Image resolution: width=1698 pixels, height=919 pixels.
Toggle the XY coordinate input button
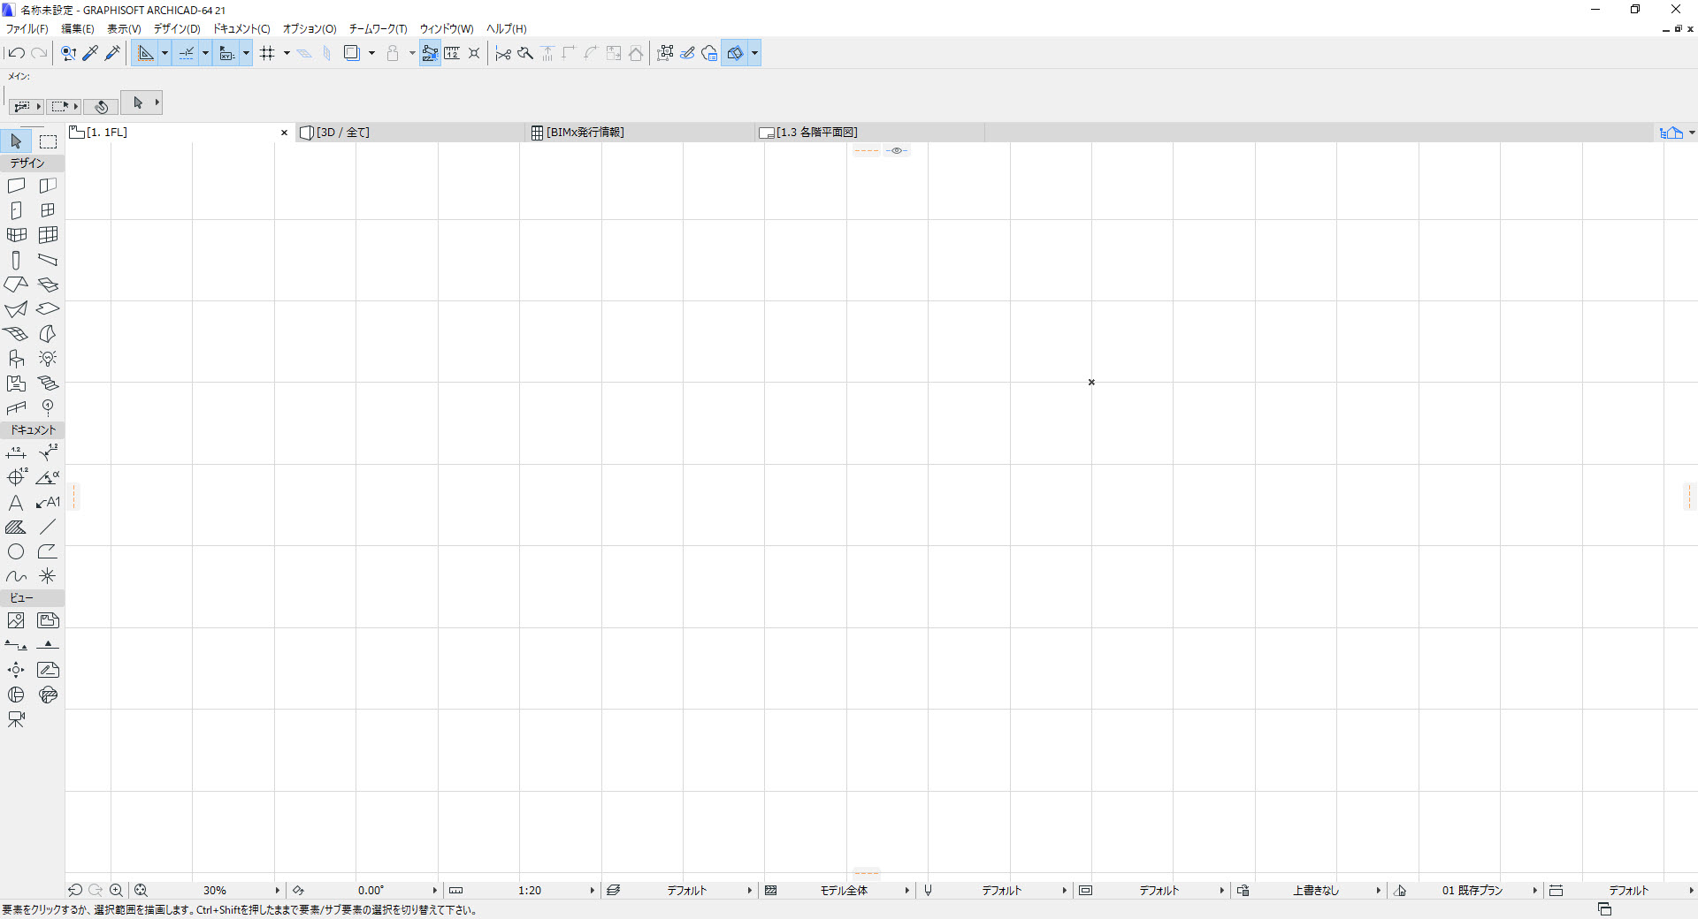coord(227,53)
